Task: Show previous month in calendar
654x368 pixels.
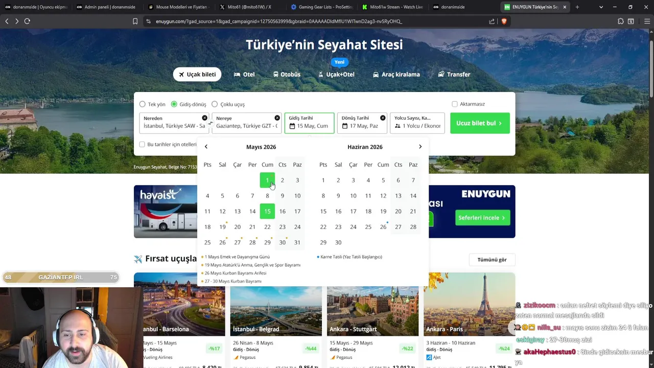Action: pyautogui.click(x=206, y=147)
